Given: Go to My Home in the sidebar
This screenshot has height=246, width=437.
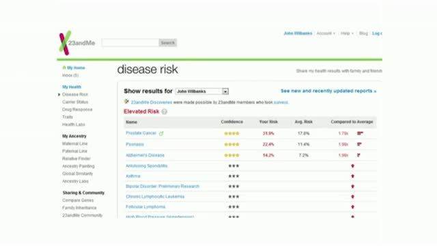Looking at the screenshot, I should click(76, 68).
